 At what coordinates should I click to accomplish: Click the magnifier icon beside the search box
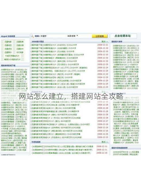[x=32, y=36]
